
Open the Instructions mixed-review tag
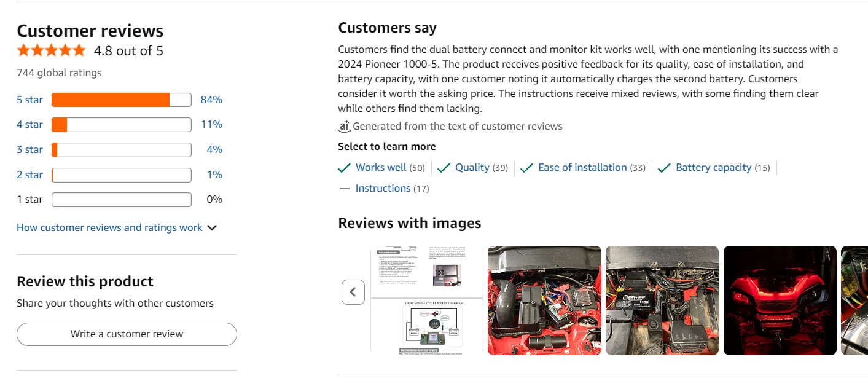click(x=383, y=189)
